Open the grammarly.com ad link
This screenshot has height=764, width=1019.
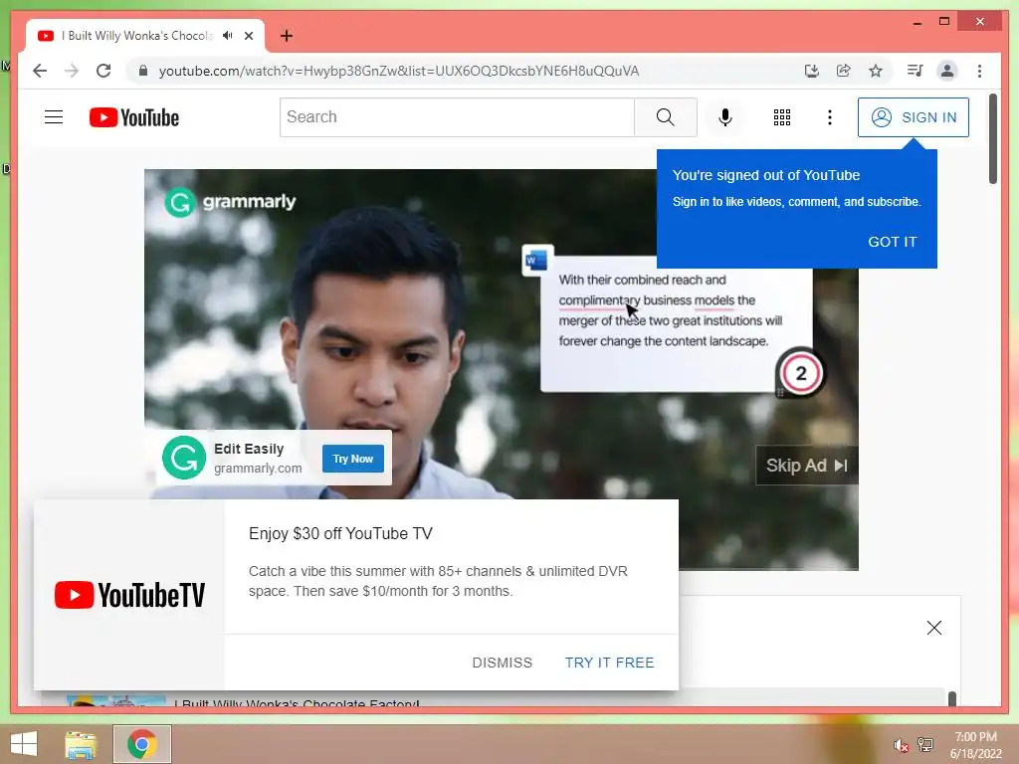click(258, 468)
